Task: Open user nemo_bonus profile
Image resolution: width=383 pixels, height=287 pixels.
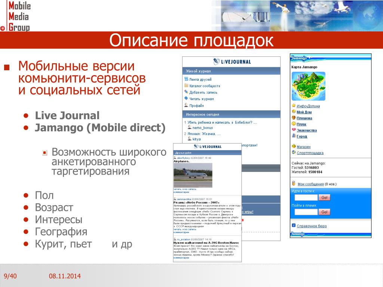Action: pyautogui.click(x=202, y=128)
